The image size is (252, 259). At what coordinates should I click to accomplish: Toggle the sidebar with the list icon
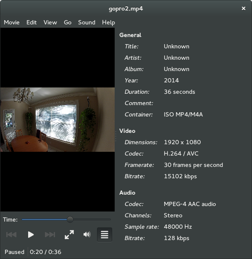105,235
